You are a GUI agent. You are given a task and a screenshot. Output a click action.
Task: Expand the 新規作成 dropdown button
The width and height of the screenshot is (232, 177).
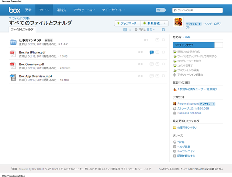tap(155, 23)
